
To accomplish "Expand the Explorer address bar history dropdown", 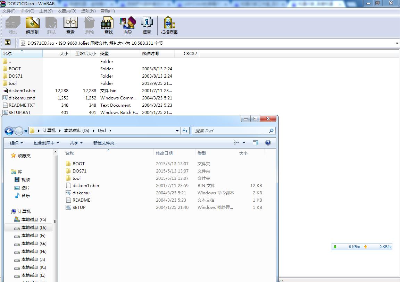I will coord(177,131).
